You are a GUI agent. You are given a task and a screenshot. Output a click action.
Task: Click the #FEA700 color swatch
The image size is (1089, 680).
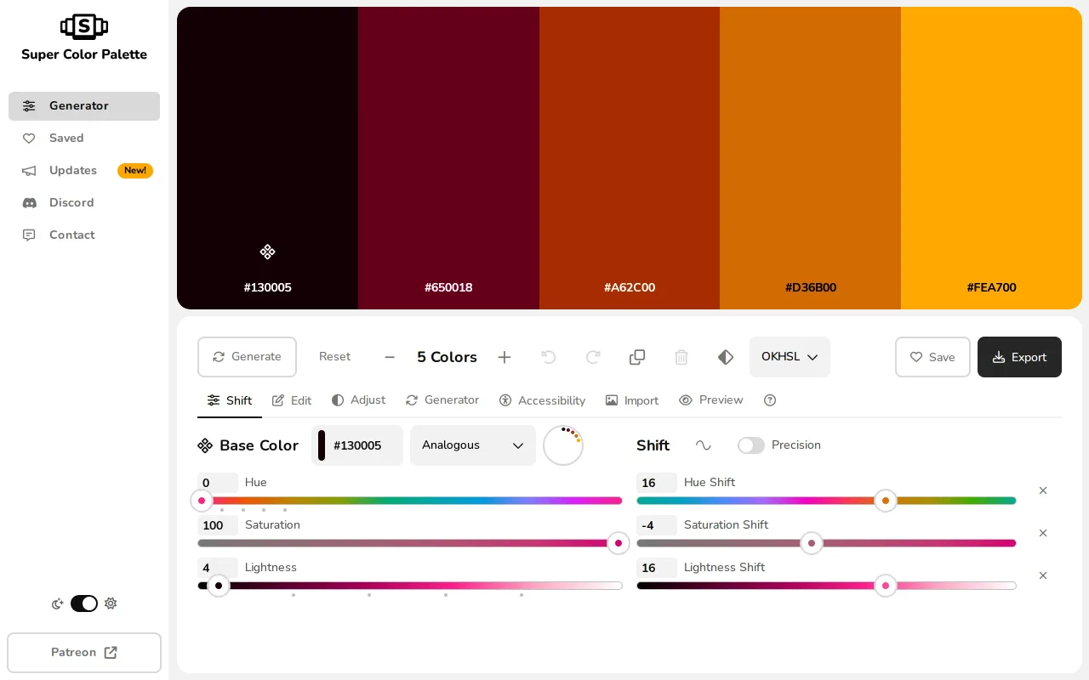coord(991,158)
